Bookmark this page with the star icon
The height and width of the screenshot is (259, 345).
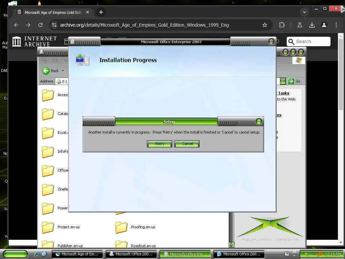(x=265, y=25)
